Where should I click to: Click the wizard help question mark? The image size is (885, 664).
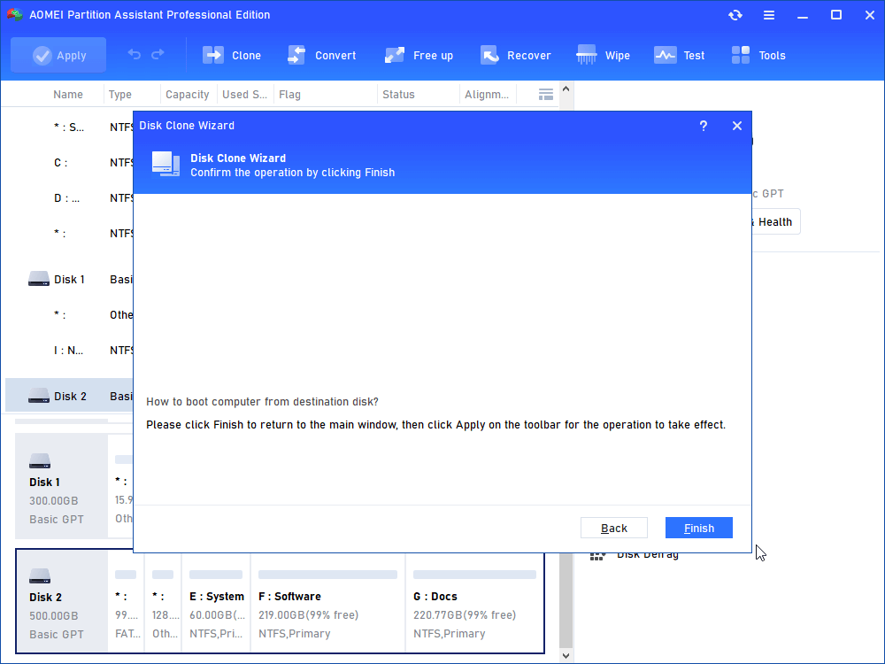(704, 126)
